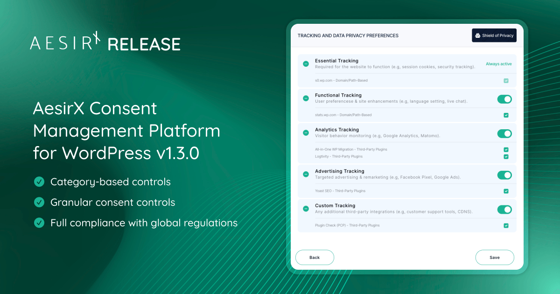
Task: Uncheck All-in-One WP Migration plugin checkbox
Action: click(x=506, y=150)
